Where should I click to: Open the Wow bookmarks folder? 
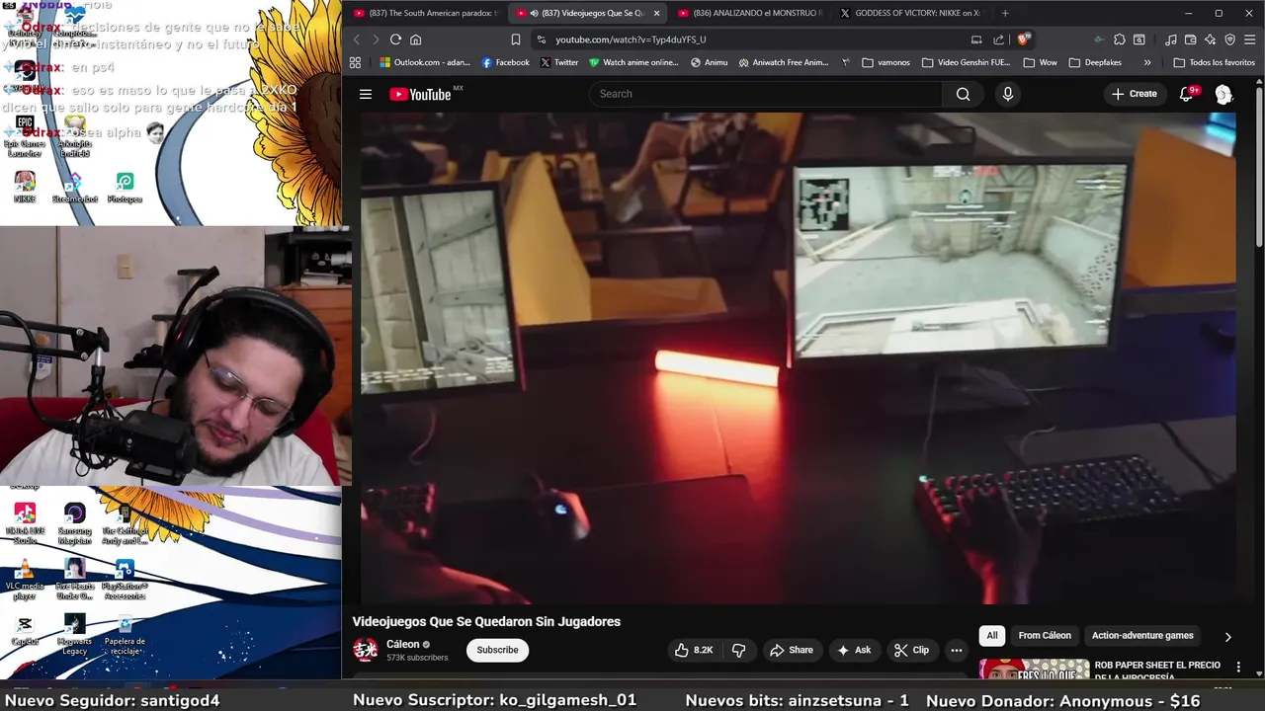1040,62
